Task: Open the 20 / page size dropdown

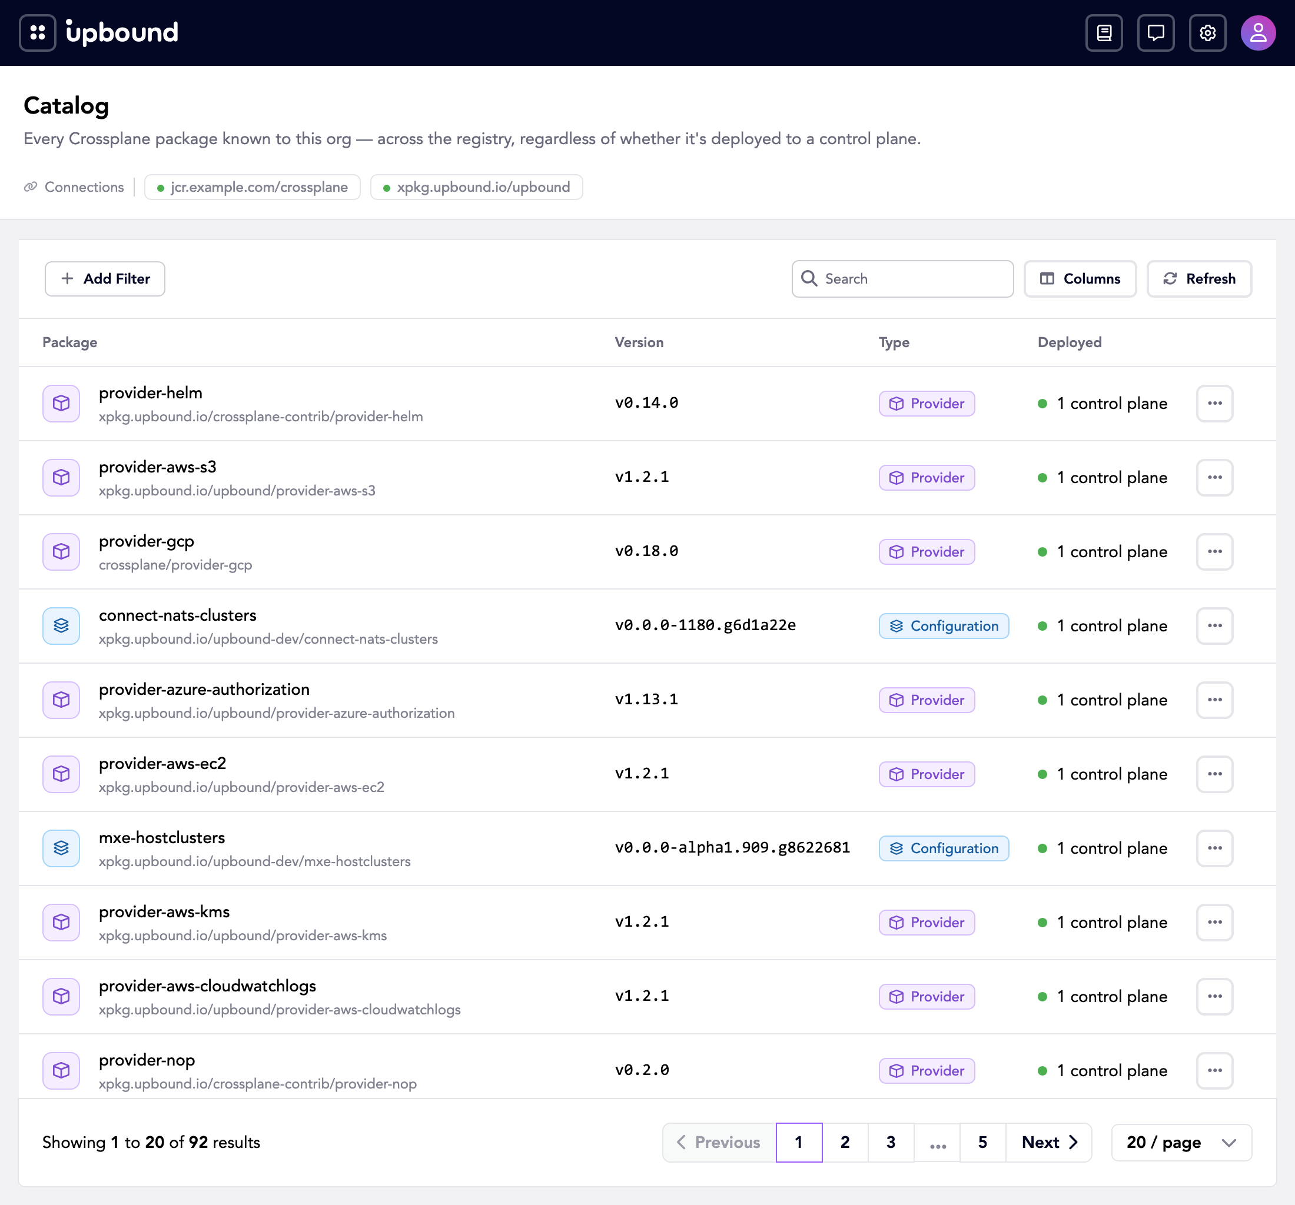Action: [1181, 1143]
